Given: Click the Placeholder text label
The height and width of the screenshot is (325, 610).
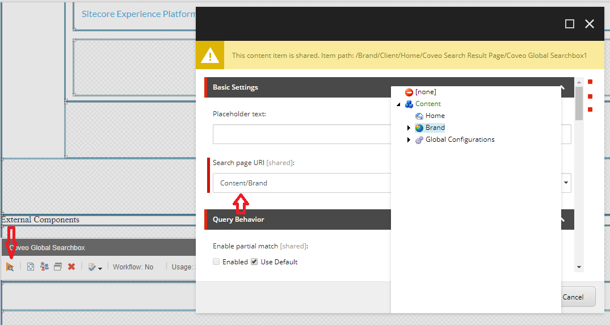Looking at the screenshot, I should [239, 114].
